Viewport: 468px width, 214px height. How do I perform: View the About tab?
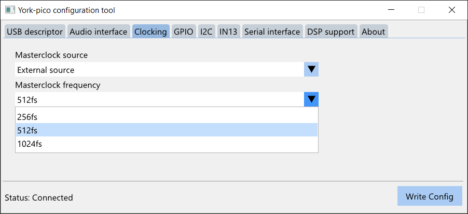coord(374,32)
